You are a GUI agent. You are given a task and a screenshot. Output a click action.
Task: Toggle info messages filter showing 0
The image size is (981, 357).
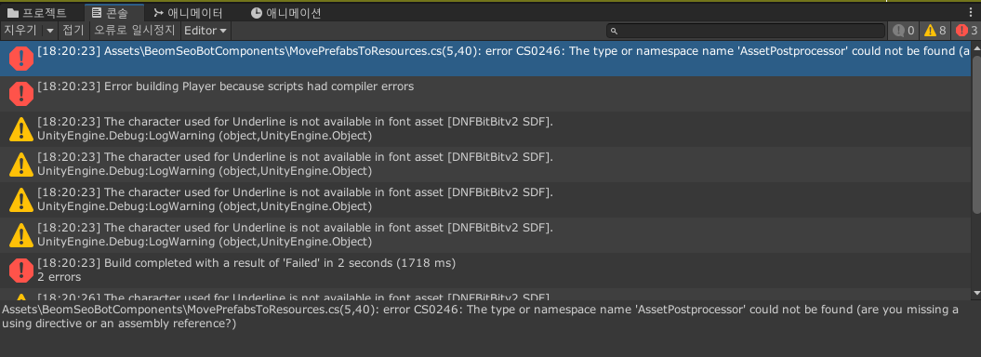(904, 30)
